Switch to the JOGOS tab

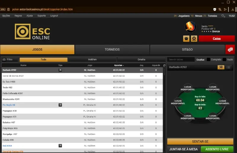[x=37, y=49]
